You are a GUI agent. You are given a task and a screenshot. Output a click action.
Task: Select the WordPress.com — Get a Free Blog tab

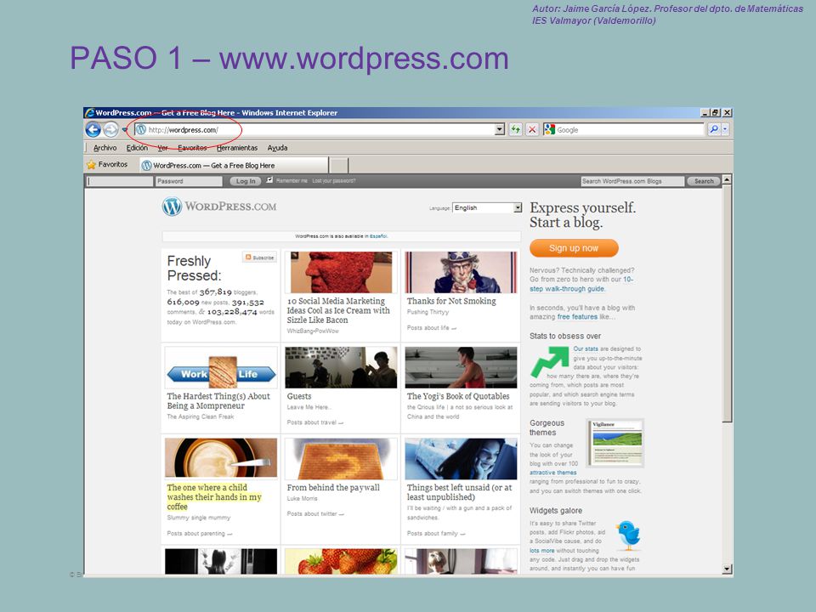pyautogui.click(x=235, y=165)
